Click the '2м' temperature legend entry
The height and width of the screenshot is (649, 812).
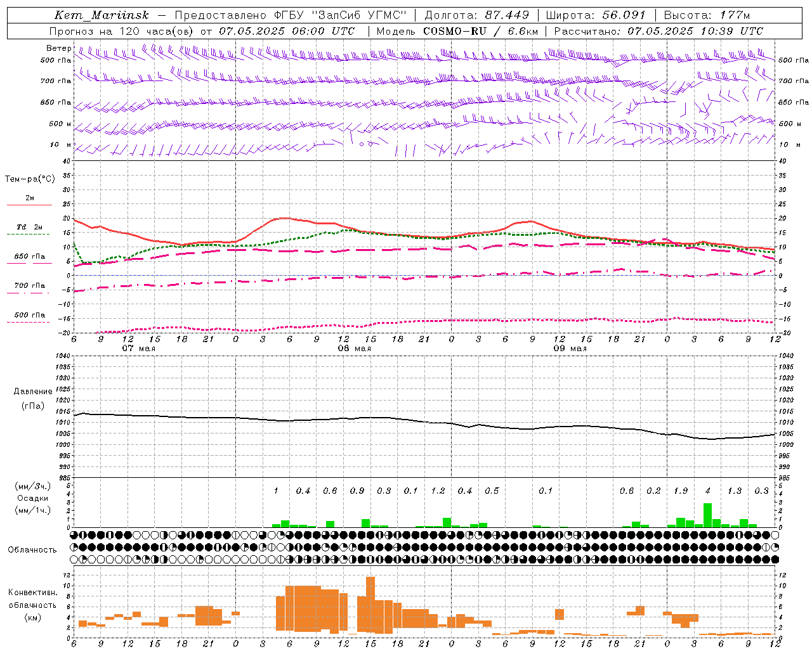click(x=29, y=198)
